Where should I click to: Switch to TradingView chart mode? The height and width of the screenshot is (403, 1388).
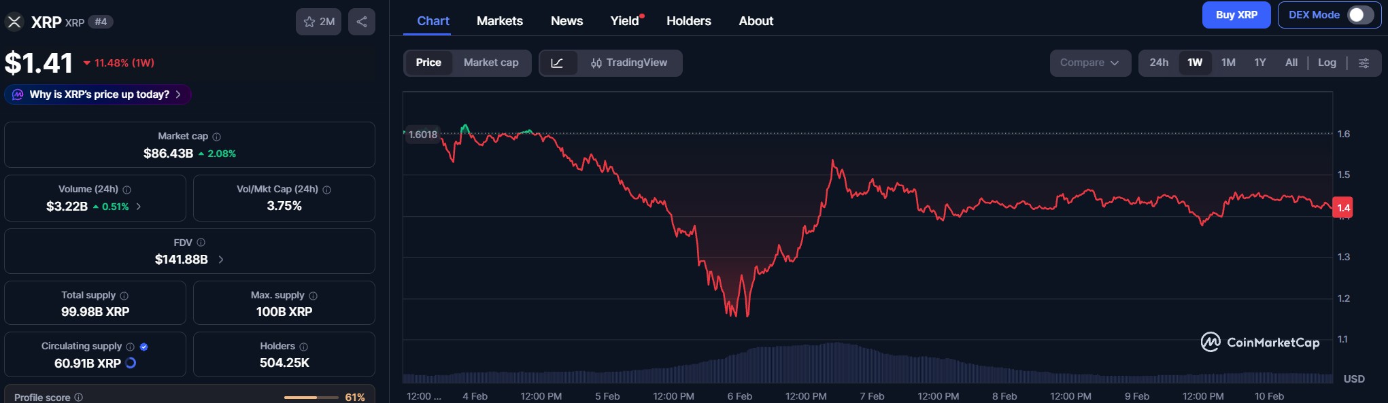[629, 63]
